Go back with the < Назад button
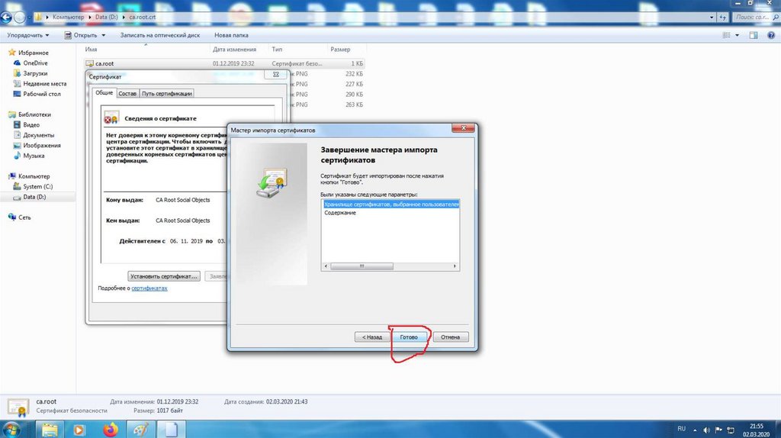This screenshot has height=438, width=781. coord(372,337)
